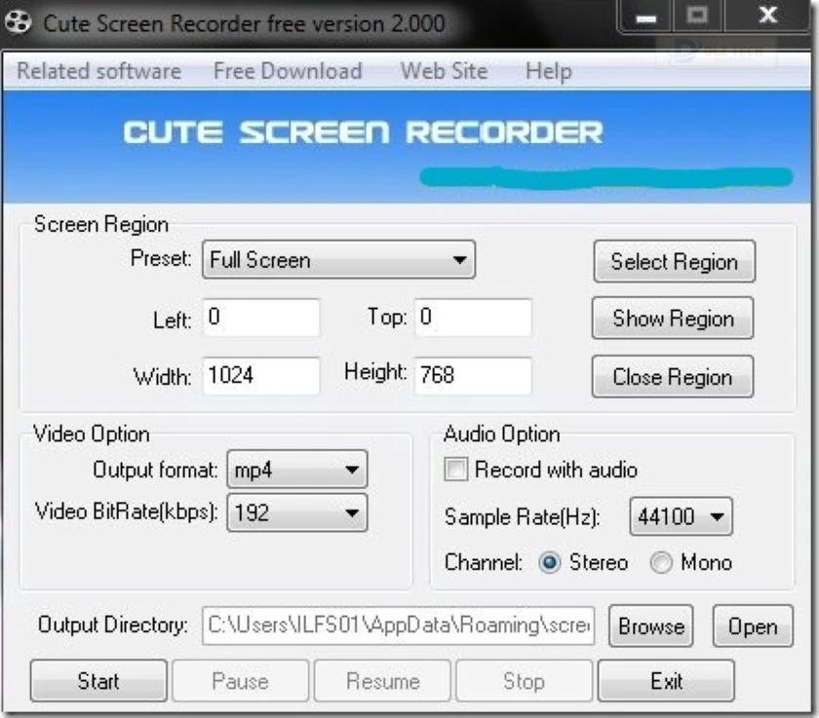Click the Stop button

click(524, 681)
